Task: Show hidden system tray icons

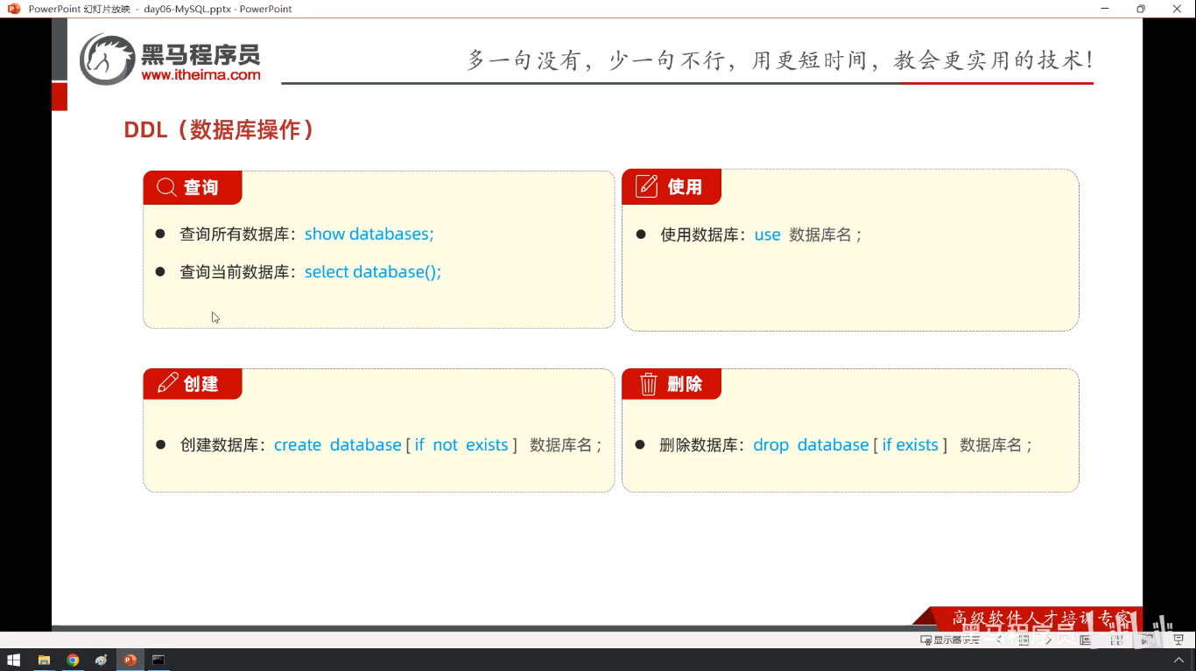Action: coord(1180,660)
